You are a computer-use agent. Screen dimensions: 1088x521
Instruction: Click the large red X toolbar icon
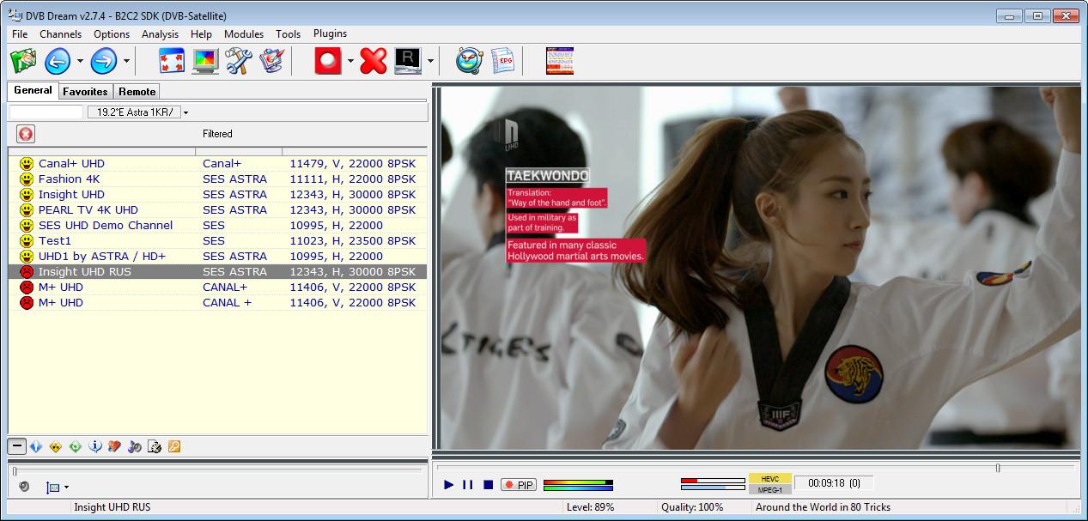[x=374, y=61]
